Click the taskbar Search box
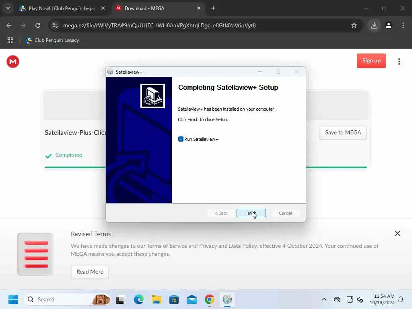 [67, 299]
